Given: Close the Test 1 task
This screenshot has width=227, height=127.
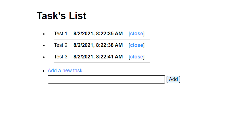Looking at the screenshot, I should coord(136,34).
